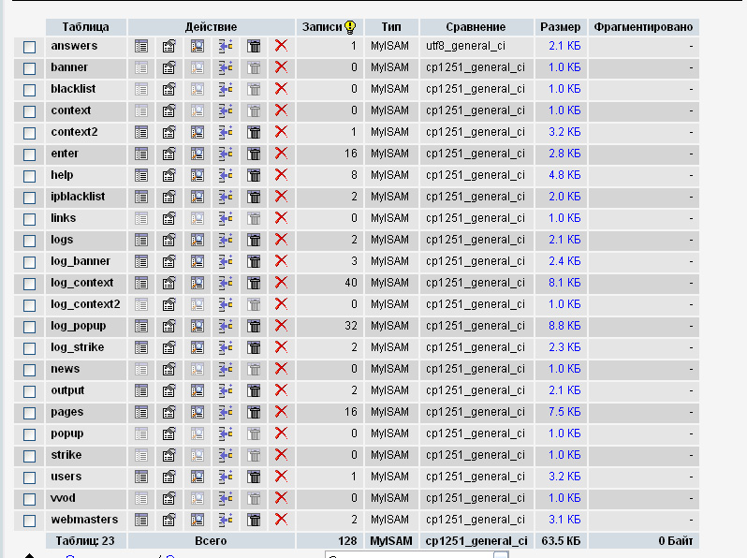Click the Фрагментировано column header
Viewport: 747px width, 558px height.
click(643, 27)
